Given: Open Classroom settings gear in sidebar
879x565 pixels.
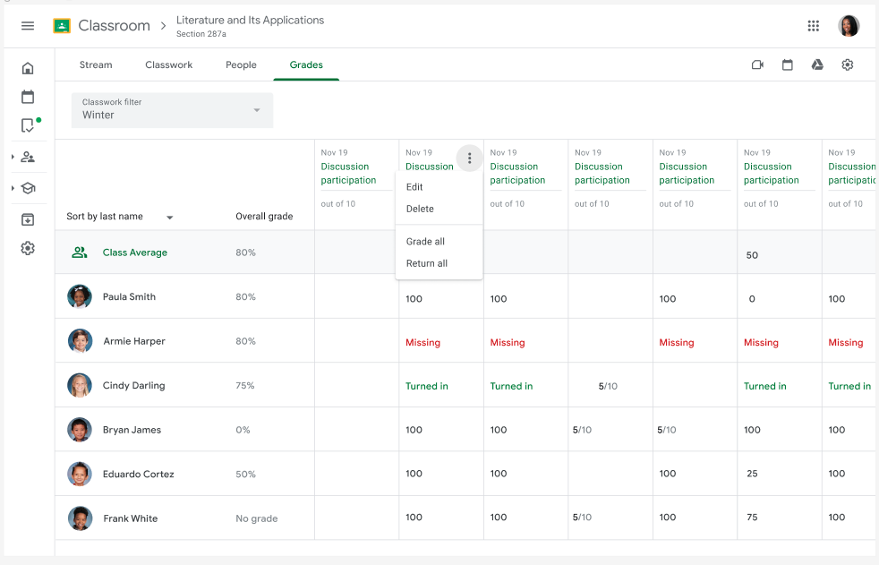Looking at the screenshot, I should (28, 249).
